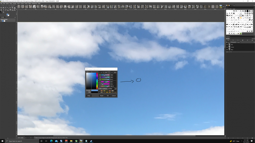The image size is (255, 143).
Task: Hide the Red channel eye icon
Action: coord(227,44)
